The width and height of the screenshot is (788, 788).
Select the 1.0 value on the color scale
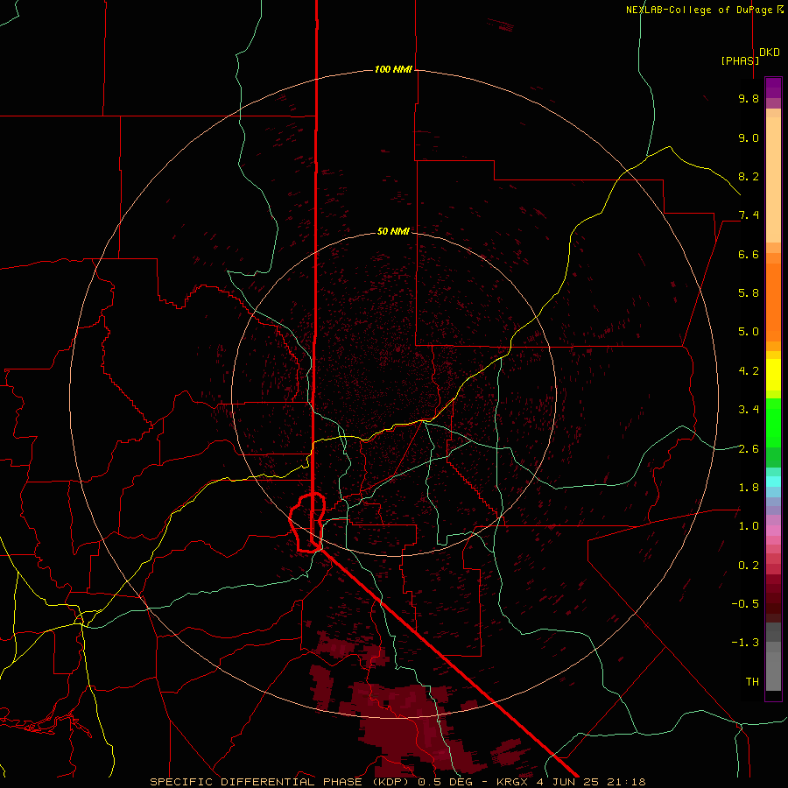point(749,526)
